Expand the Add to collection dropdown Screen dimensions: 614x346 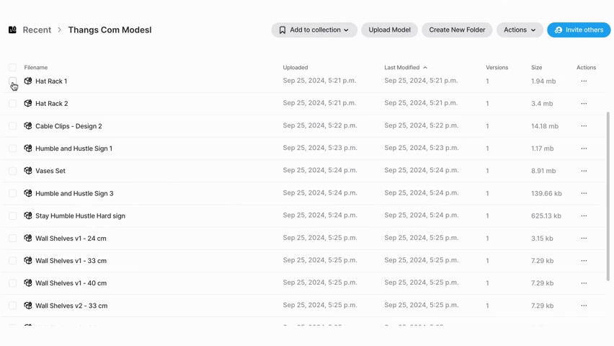click(314, 30)
